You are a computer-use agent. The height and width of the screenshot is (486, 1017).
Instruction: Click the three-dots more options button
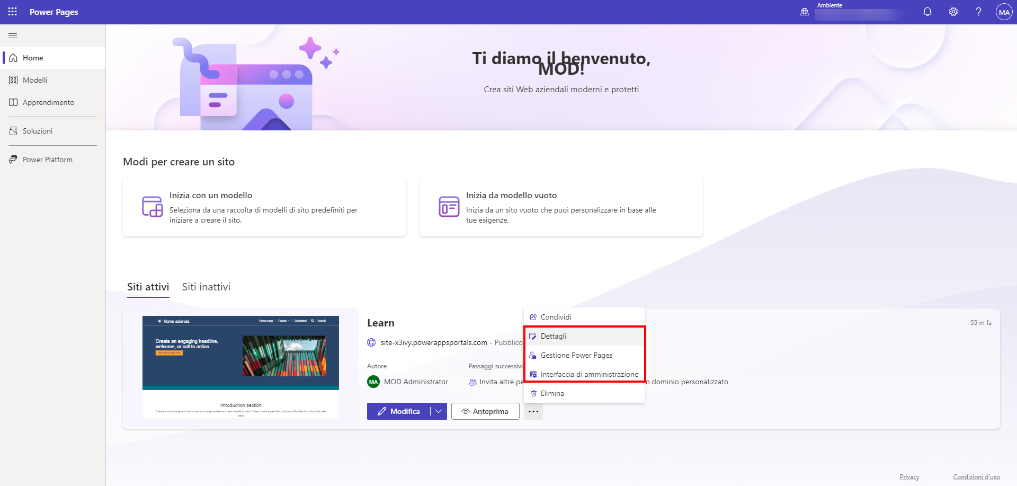click(x=533, y=411)
